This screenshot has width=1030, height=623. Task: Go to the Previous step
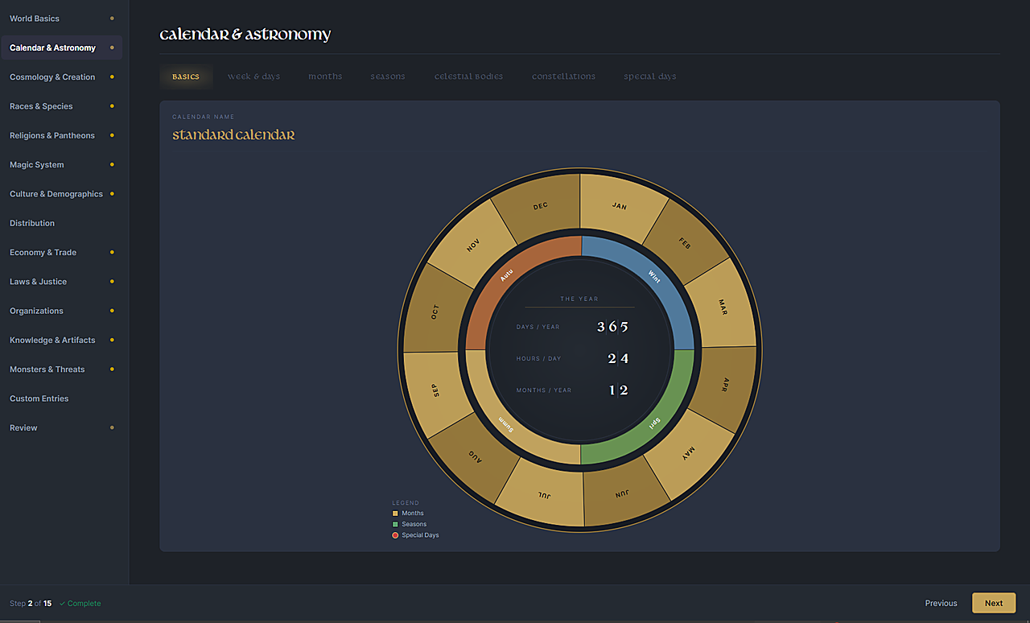coord(941,603)
